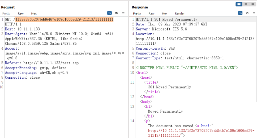257x138 pixels.
Task: Click the Request panel heading
Action: [8, 7]
